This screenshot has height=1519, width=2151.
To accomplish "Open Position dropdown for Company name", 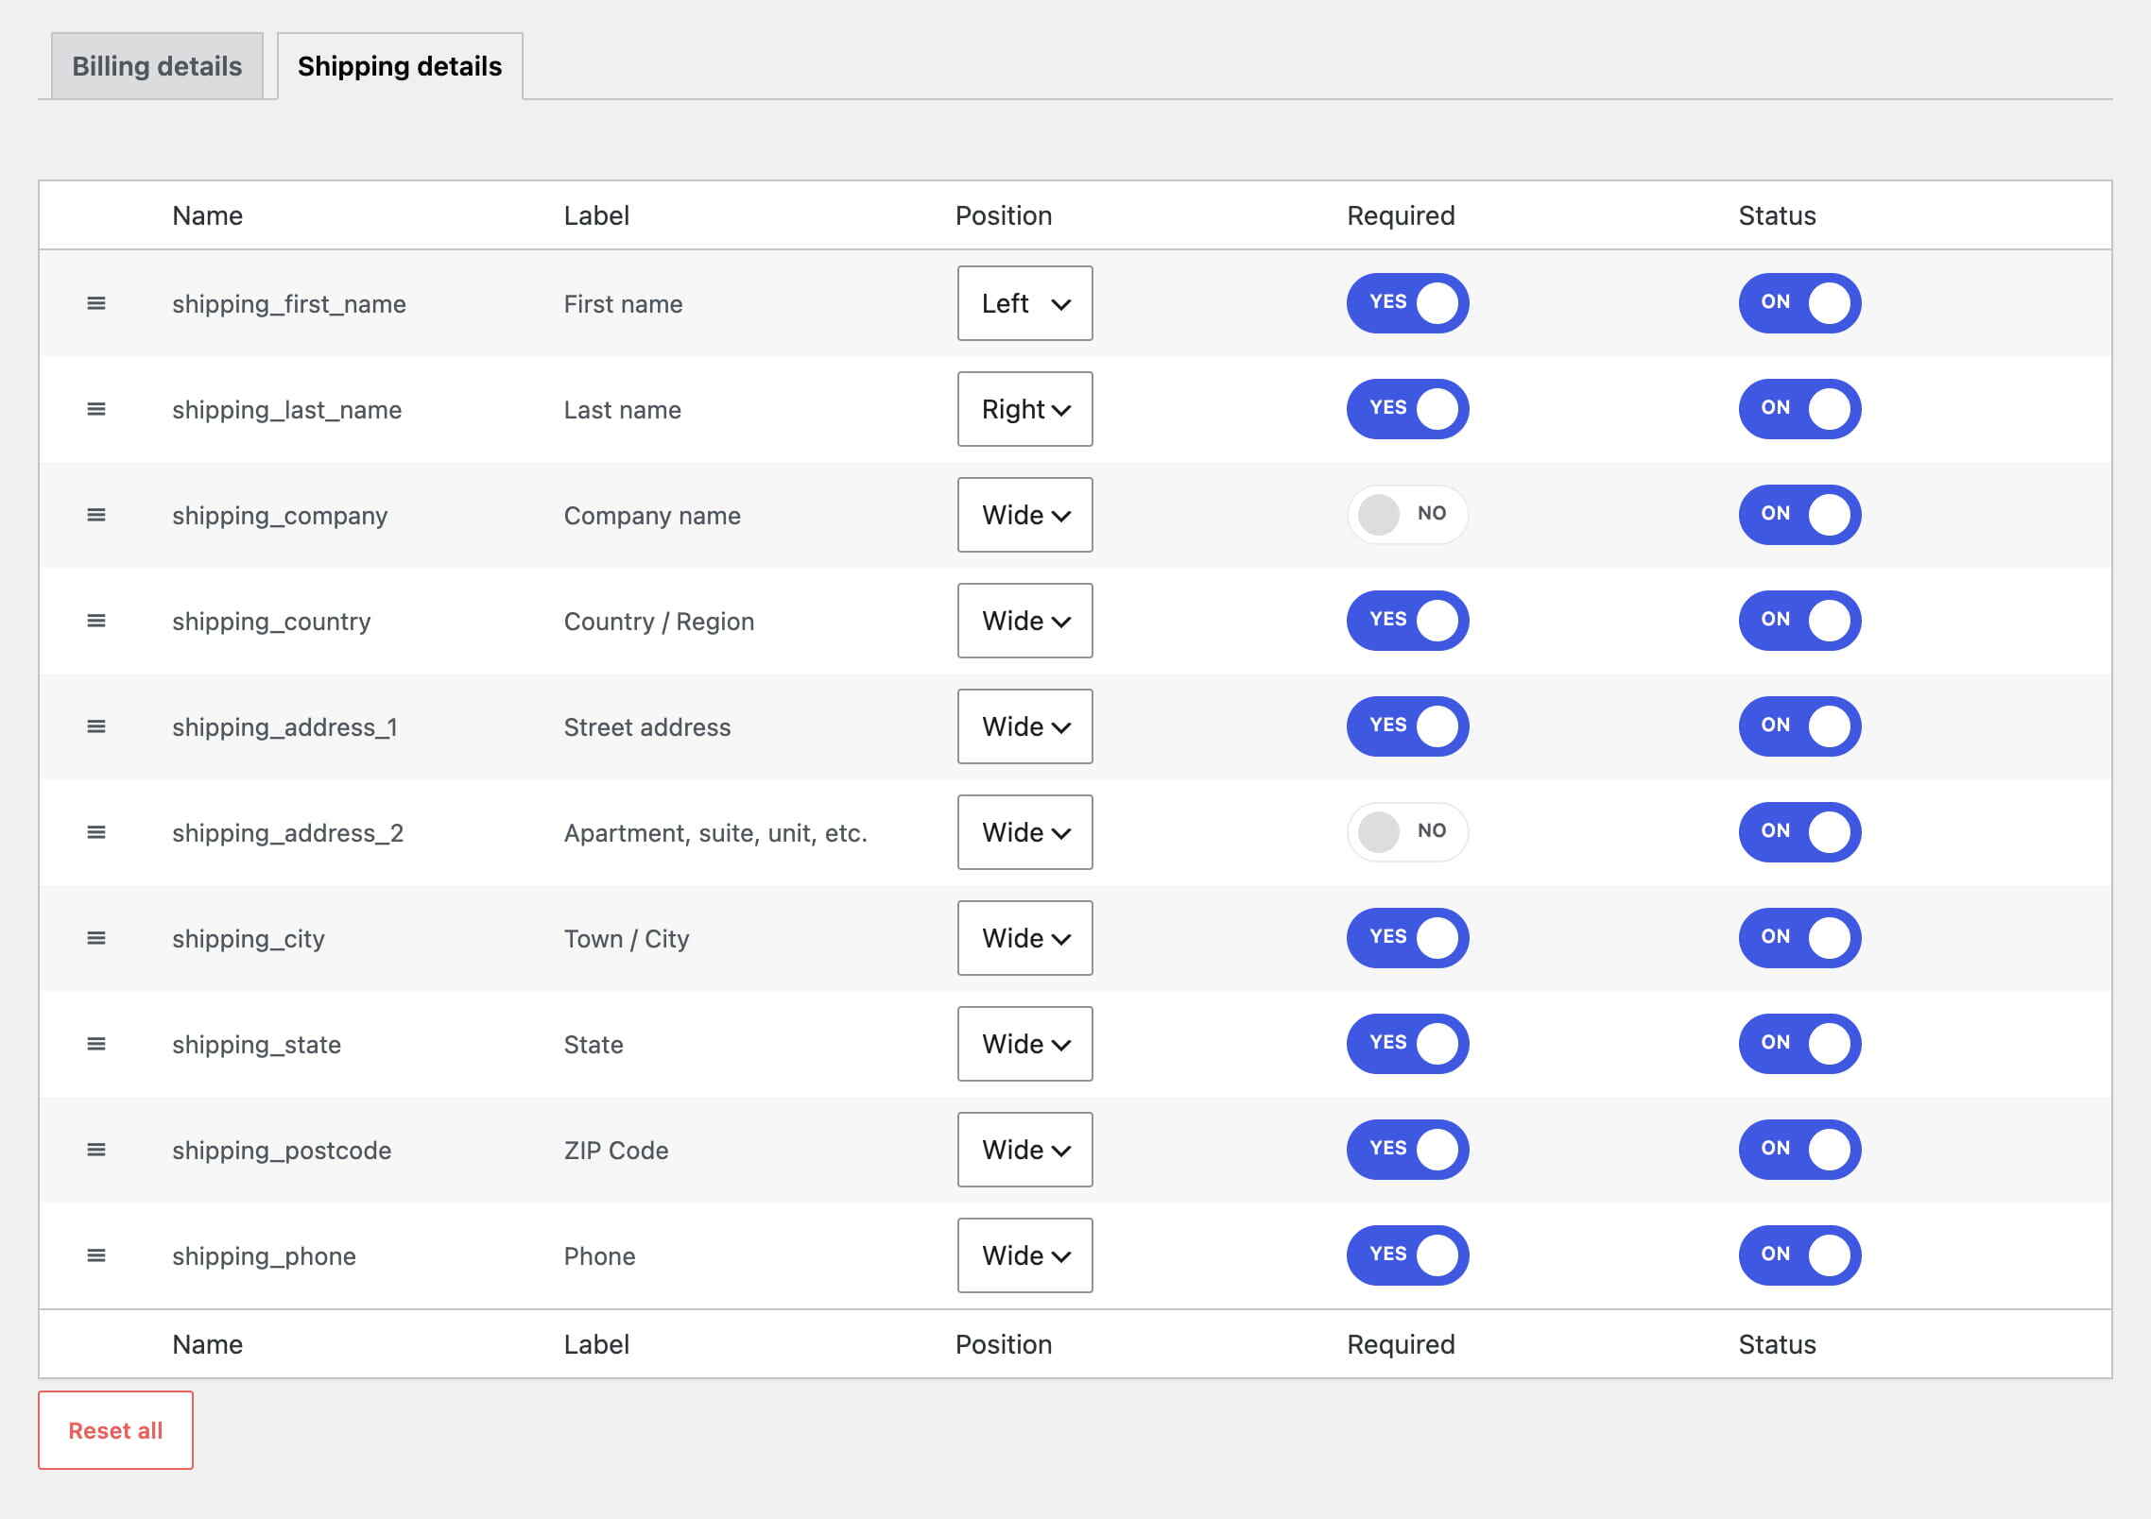I will 1024,515.
